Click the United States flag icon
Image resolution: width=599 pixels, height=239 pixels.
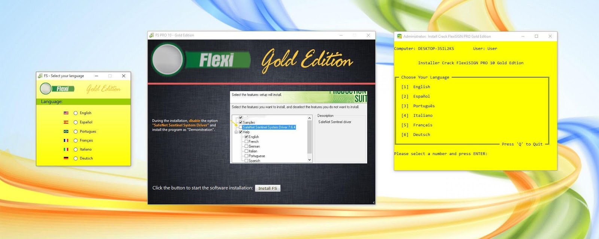[x=66, y=113]
